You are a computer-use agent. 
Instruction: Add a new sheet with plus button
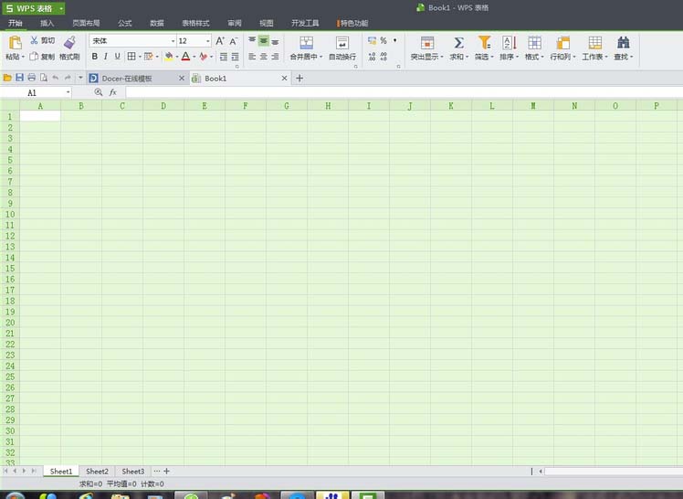pos(166,471)
